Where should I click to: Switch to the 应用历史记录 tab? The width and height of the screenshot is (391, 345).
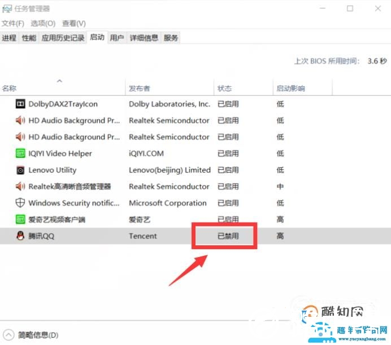(x=63, y=38)
